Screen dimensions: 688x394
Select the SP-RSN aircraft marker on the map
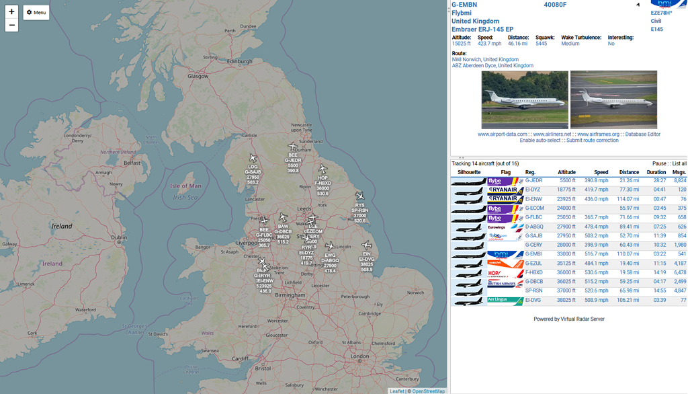pos(359,195)
